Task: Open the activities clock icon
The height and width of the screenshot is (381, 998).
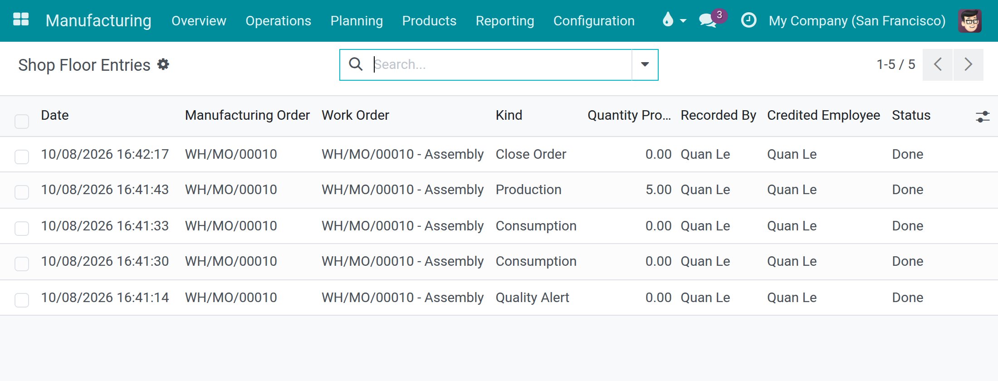Action: click(x=748, y=20)
